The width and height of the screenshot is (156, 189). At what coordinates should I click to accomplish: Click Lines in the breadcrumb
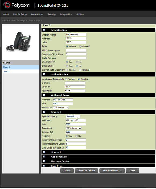tap(30, 20)
